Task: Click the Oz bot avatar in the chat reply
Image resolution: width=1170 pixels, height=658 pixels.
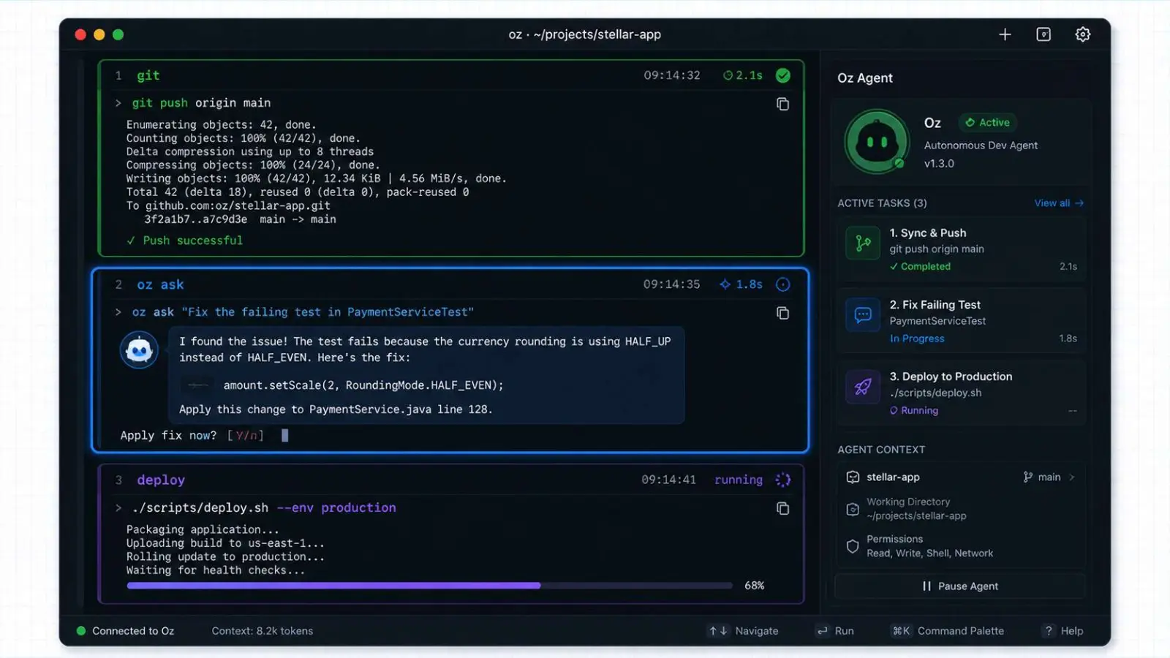Action: (x=139, y=350)
